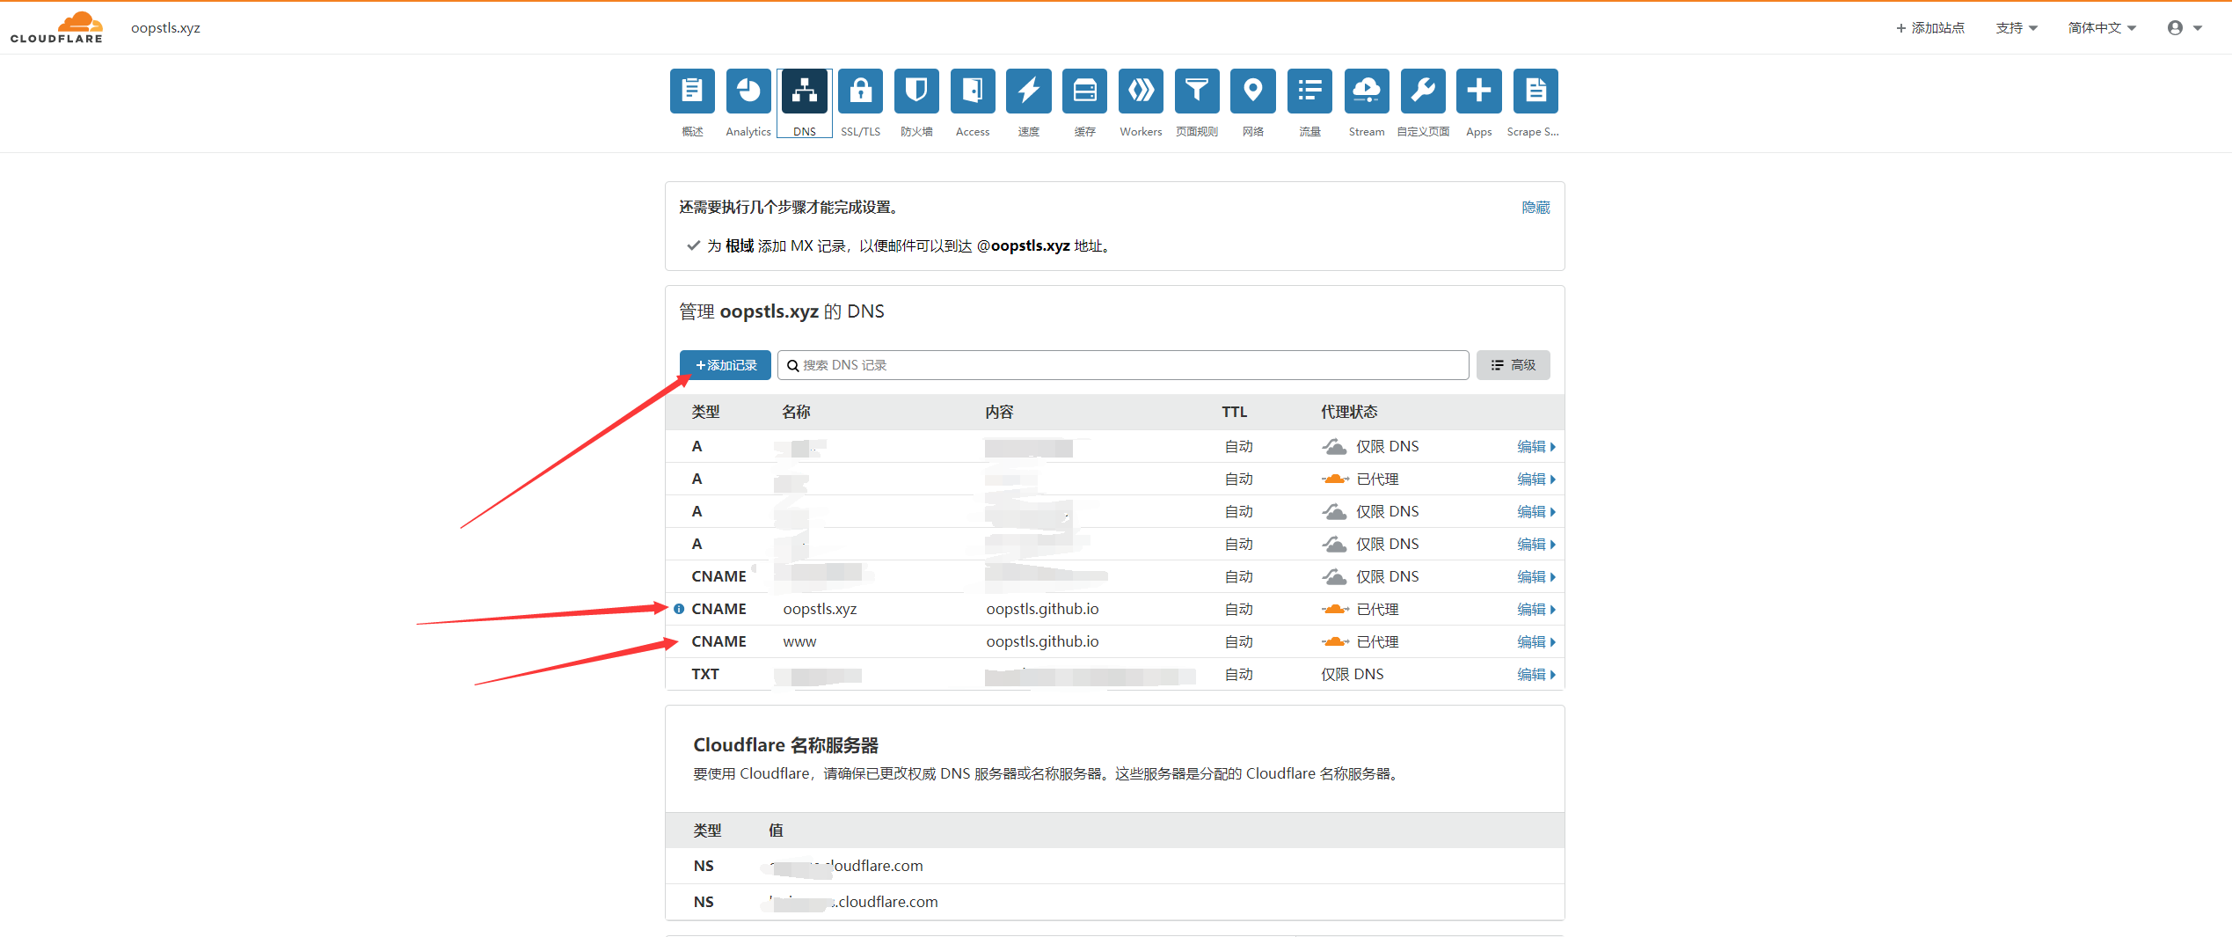Open the 页面规则 funnel icon

click(1197, 91)
